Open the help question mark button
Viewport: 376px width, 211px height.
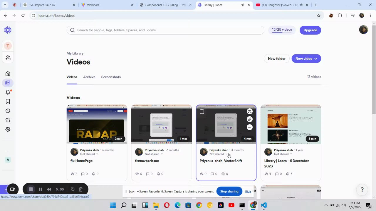click(362, 190)
